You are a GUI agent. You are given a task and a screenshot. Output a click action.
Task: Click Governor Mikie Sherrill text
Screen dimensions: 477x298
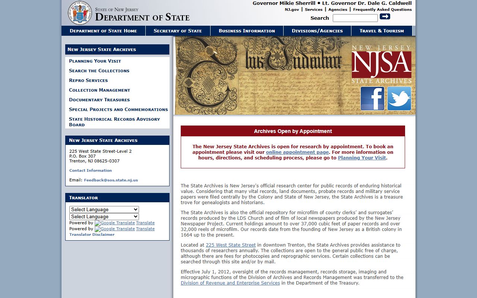[x=284, y=3]
